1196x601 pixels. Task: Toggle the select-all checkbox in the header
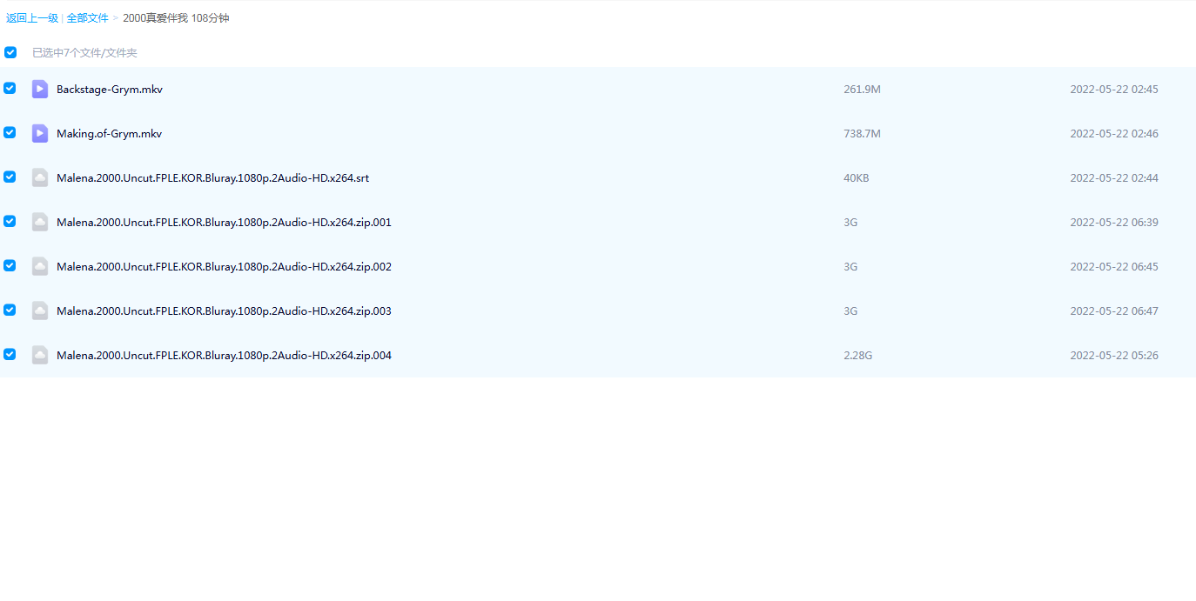point(10,52)
